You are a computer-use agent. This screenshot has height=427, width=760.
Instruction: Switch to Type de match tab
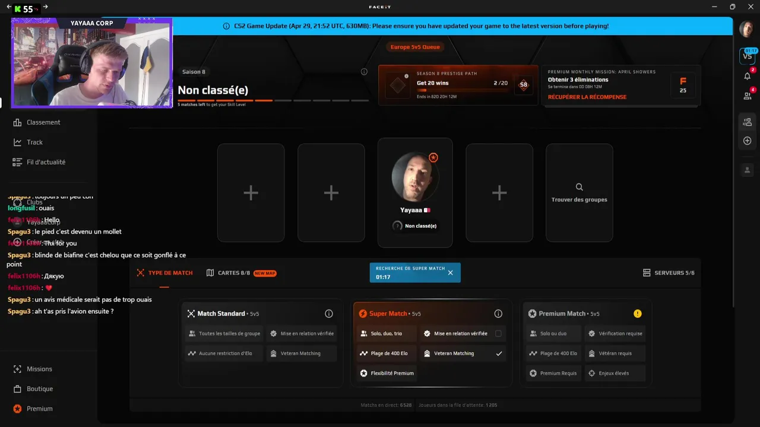(x=164, y=273)
